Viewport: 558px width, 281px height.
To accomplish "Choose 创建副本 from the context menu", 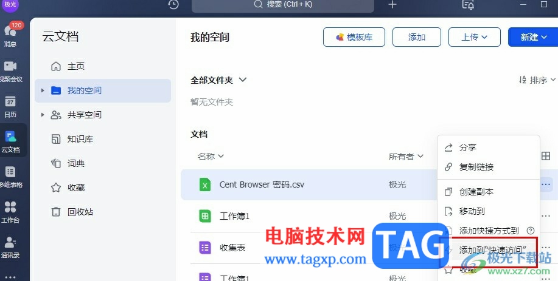I will (488, 192).
